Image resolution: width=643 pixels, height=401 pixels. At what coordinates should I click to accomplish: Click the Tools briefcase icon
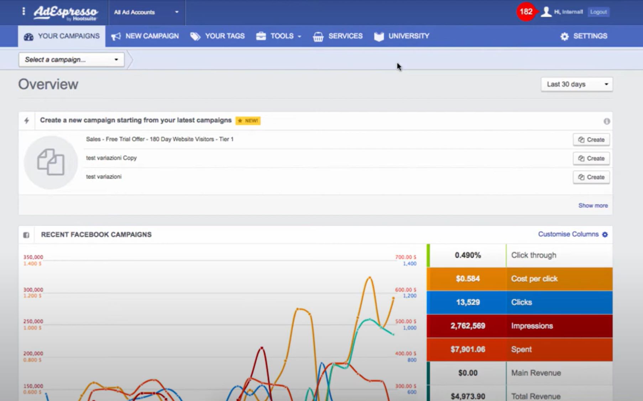point(262,36)
